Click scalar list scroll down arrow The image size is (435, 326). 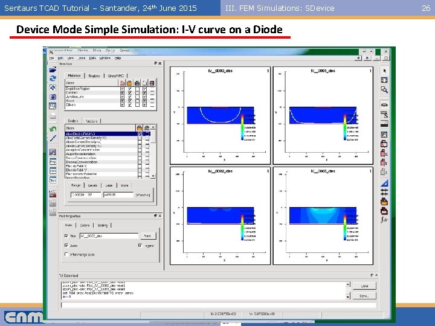click(x=153, y=176)
